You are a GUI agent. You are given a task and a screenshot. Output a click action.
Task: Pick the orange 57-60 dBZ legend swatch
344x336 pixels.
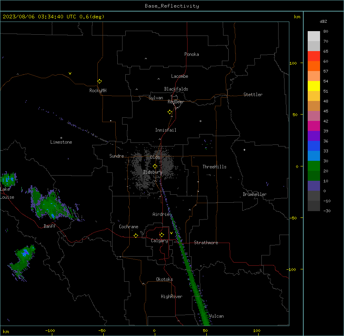314,66
